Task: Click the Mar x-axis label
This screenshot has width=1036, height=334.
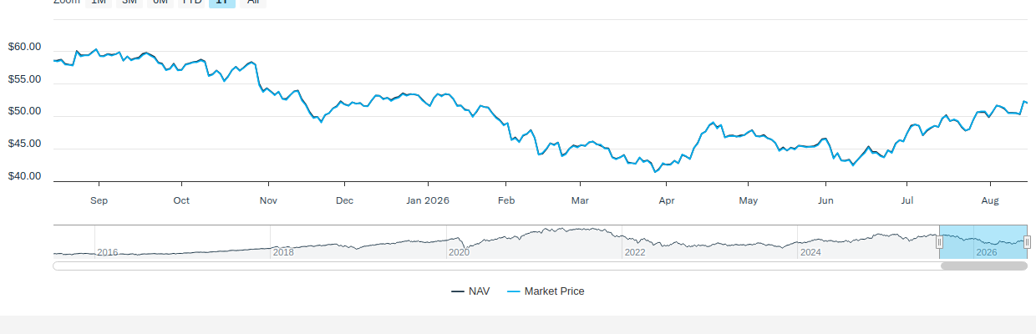Action: tap(580, 200)
